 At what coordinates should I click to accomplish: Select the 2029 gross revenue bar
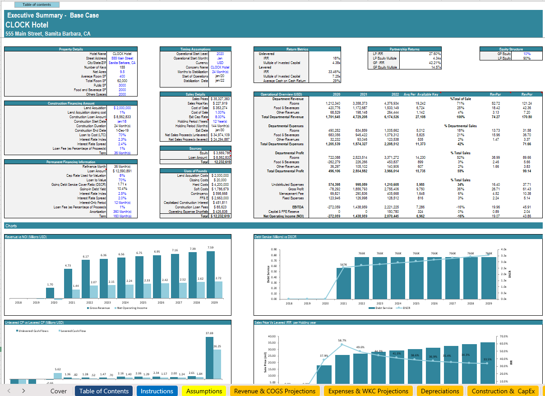click(x=211, y=275)
